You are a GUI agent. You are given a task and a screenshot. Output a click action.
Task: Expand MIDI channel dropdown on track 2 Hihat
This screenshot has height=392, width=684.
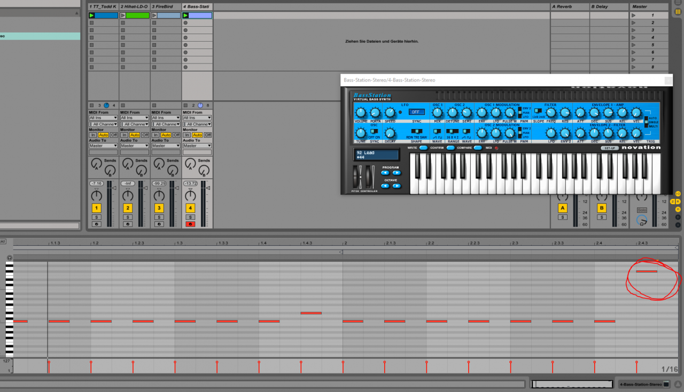pyautogui.click(x=135, y=124)
